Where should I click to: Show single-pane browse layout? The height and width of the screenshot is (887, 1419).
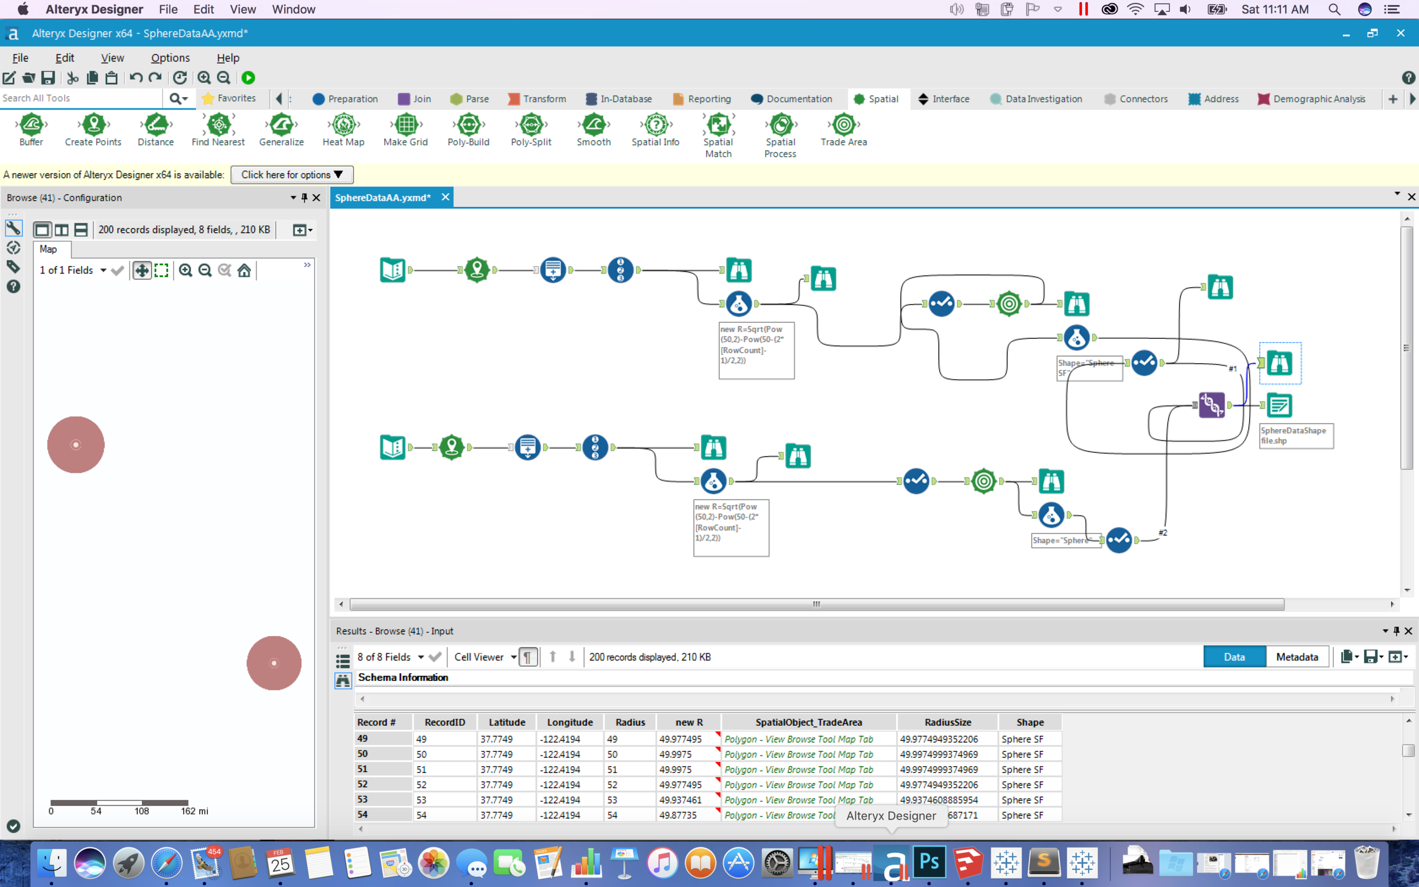click(41, 230)
